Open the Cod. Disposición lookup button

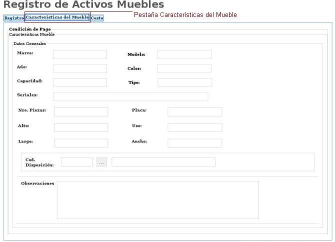102,162
